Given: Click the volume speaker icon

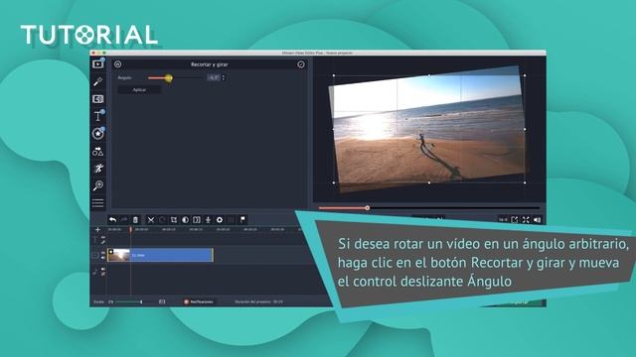Looking at the screenshot, I should point(537,219).
